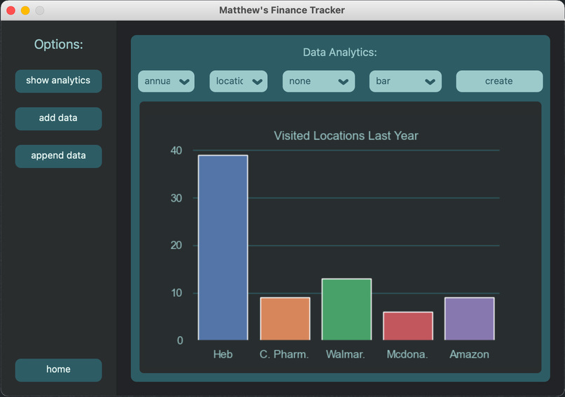This screenshot has height=397, width=565.
Task: Click the 30 y-axis value
Action: 176,198
